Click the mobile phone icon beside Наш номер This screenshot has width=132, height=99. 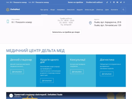point(8,21)
